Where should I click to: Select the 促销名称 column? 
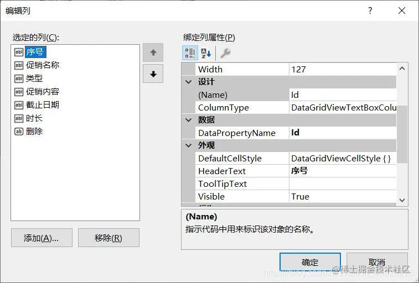43,65
